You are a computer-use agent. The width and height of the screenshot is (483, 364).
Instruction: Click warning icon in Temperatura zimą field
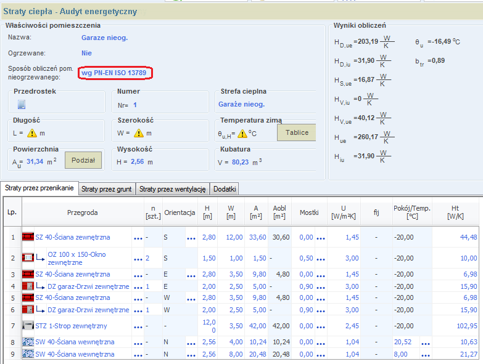click(242, 134)
